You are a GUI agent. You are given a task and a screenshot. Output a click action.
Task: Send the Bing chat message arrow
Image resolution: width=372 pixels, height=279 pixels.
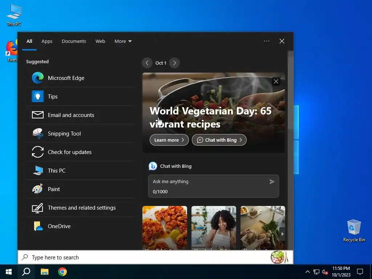tap(272, 182)
